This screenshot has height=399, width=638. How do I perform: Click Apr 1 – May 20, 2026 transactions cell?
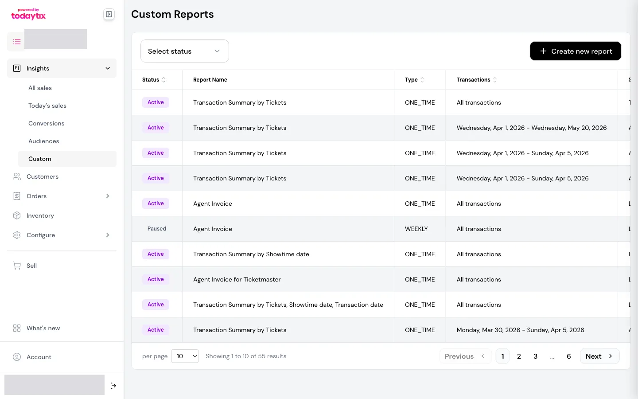point(532,128)
